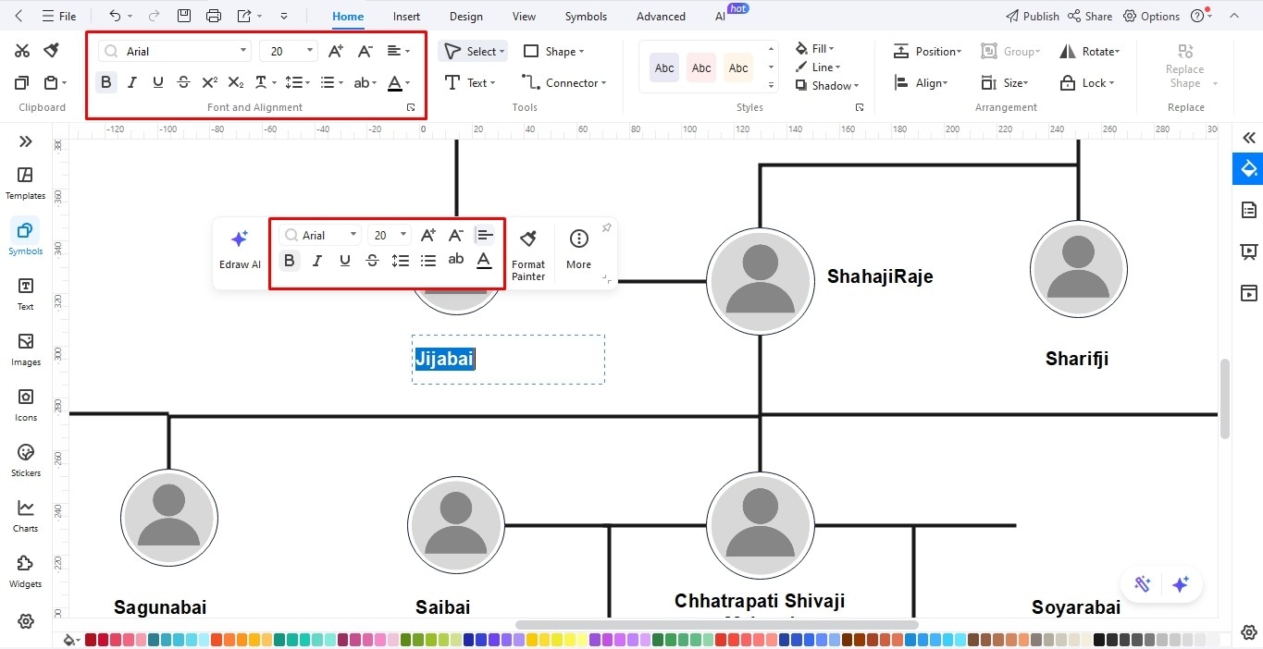Toggle underline on the selected text
1263x649 pixels.
point(344,261)
